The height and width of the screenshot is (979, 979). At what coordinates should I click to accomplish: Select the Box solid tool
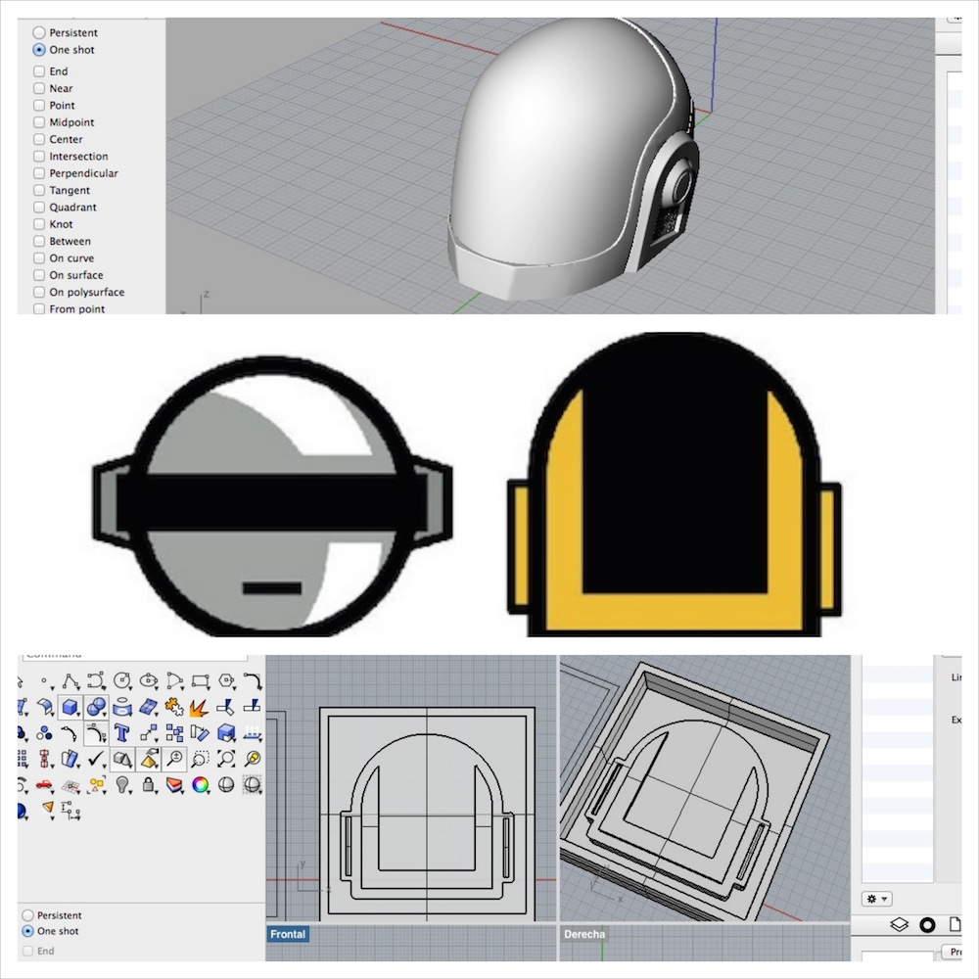pyautogui.click(x=70, y=707)
